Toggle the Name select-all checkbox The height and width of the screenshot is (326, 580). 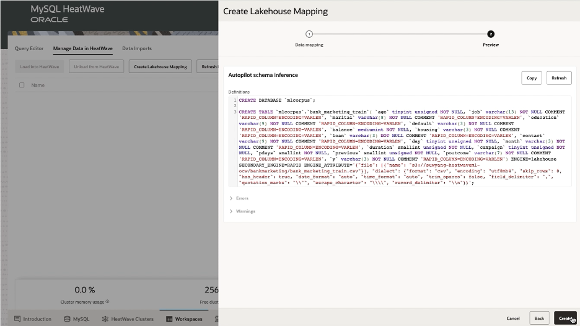22,85
